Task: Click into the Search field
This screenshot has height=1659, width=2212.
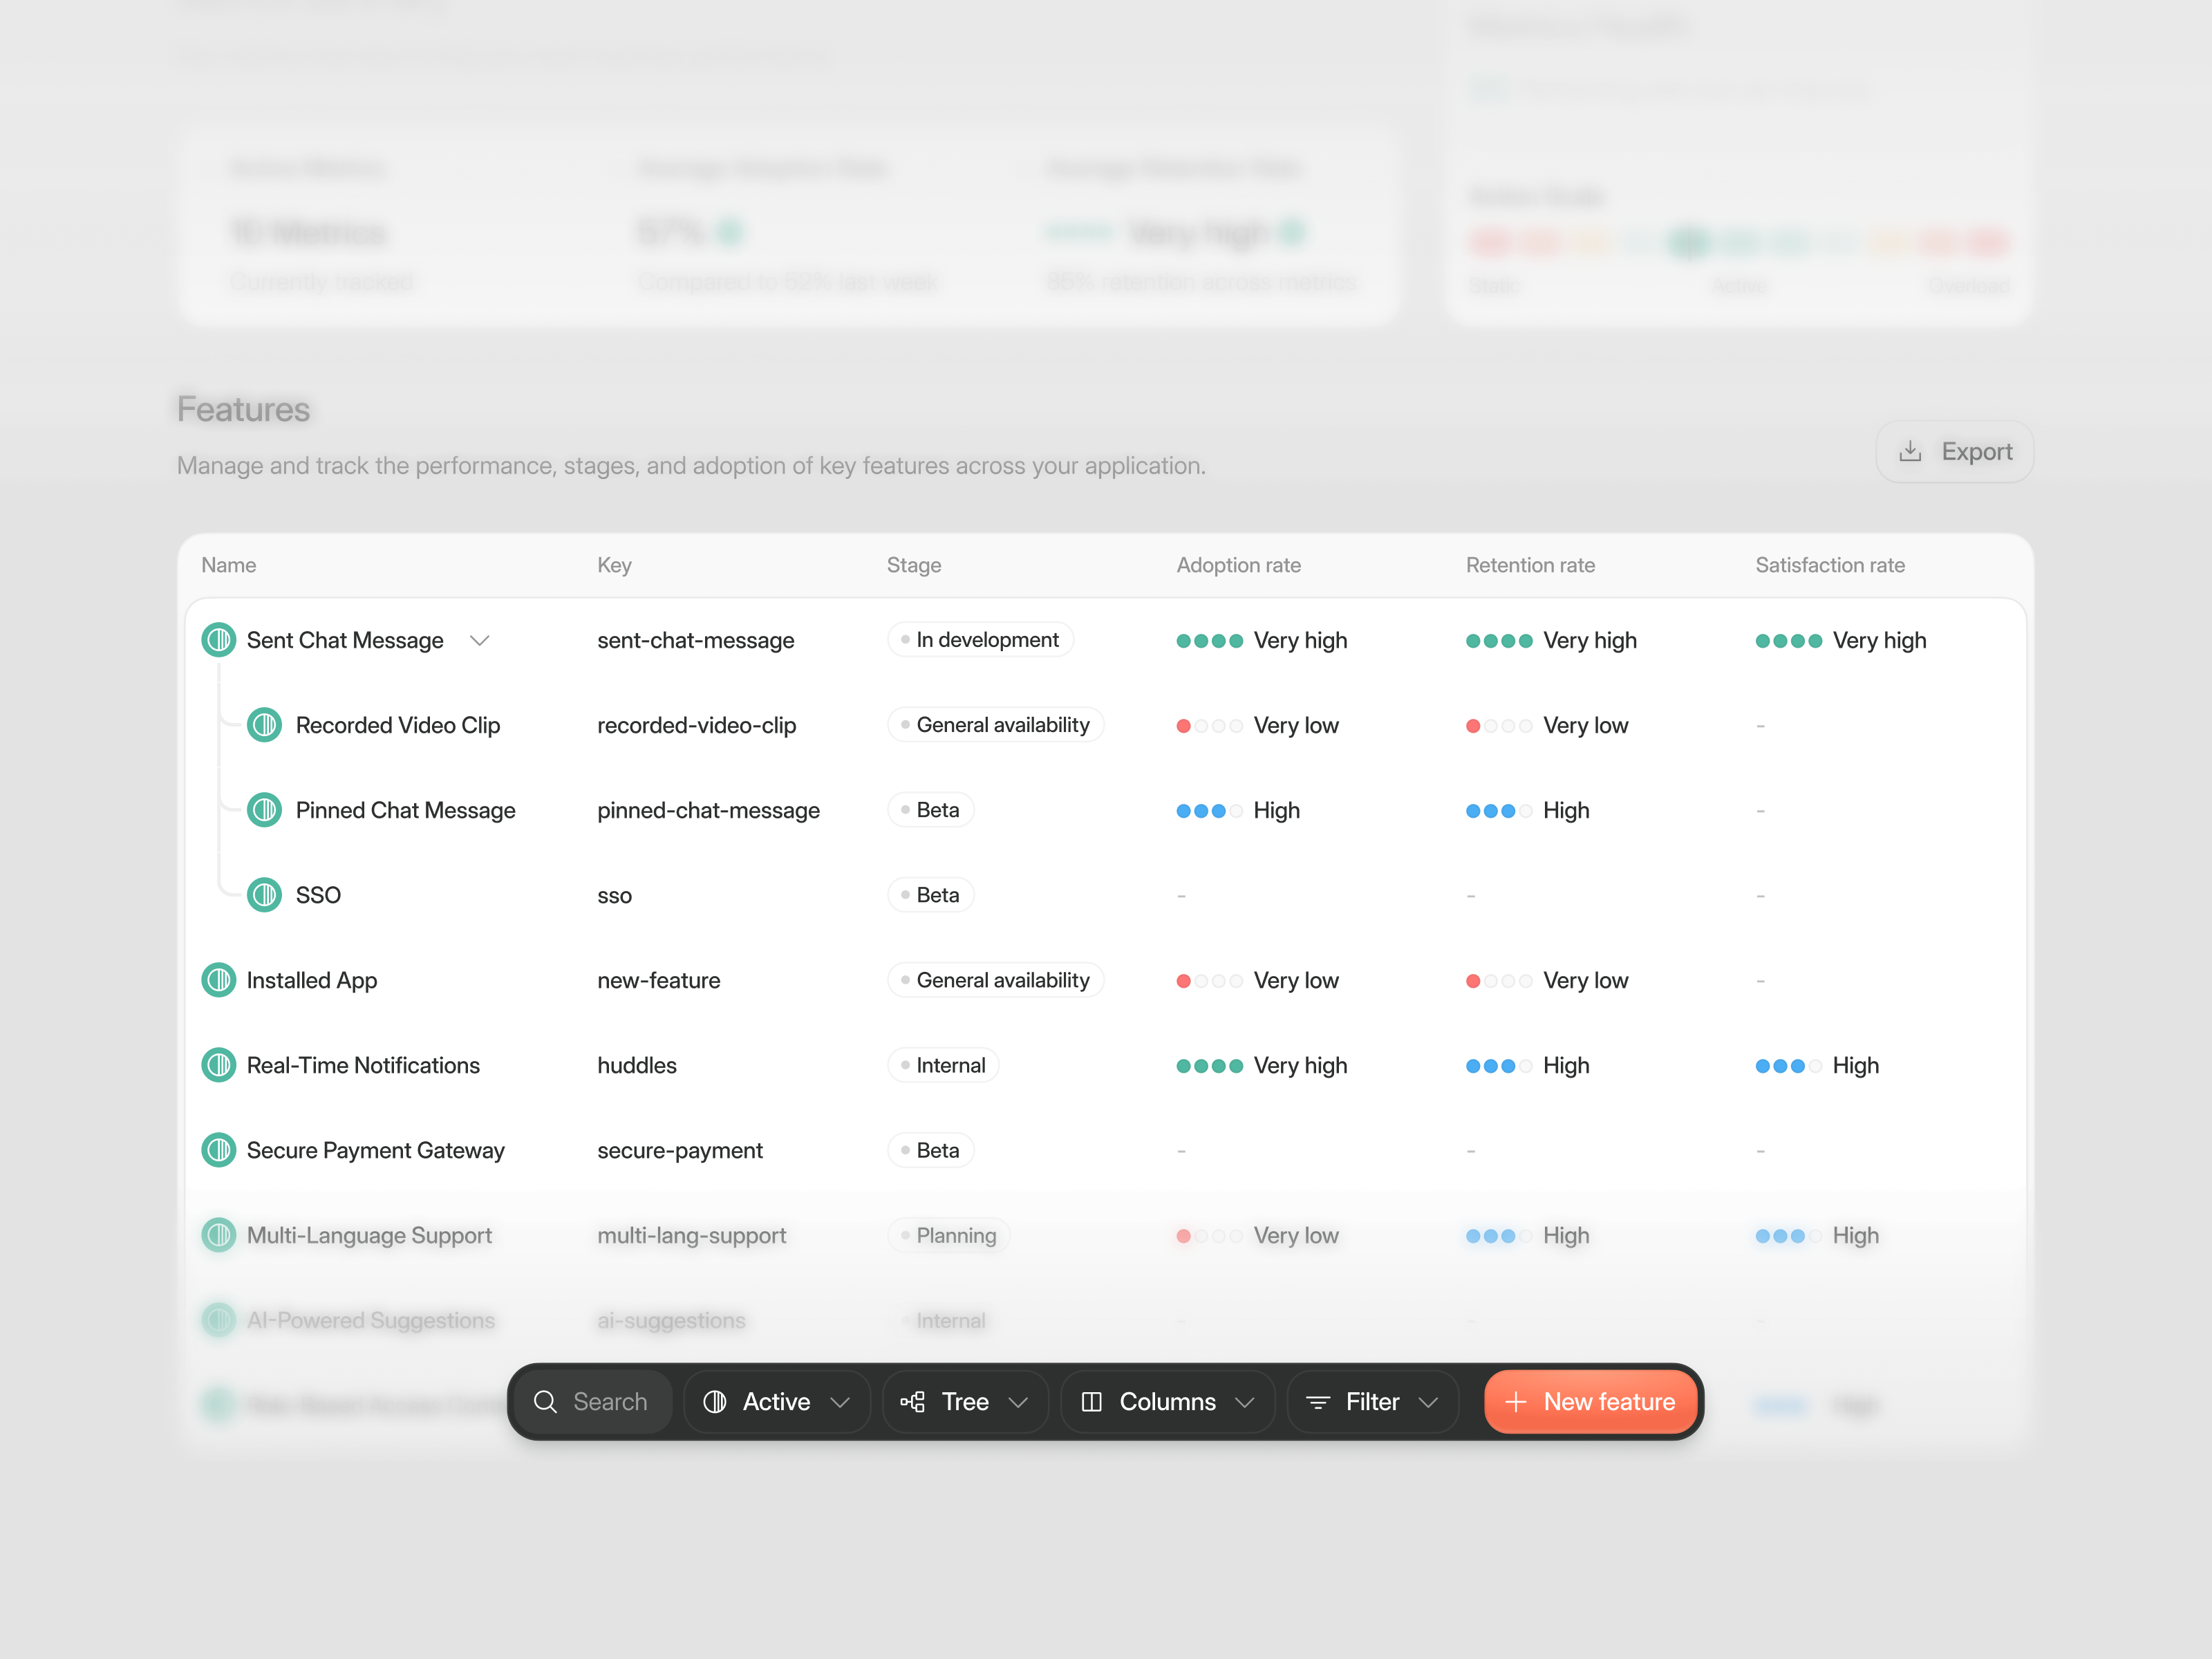Action: [610, 1401]
